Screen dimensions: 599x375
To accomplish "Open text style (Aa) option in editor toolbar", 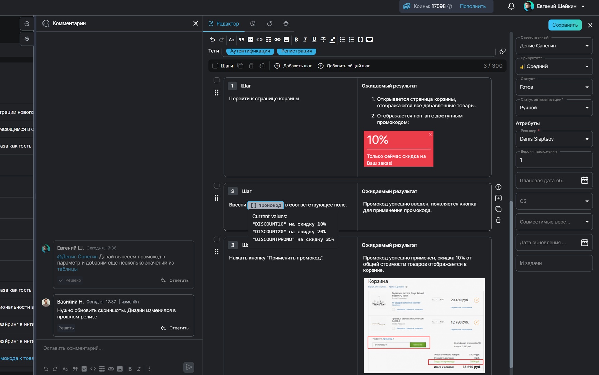I will [x=231, y=39].
